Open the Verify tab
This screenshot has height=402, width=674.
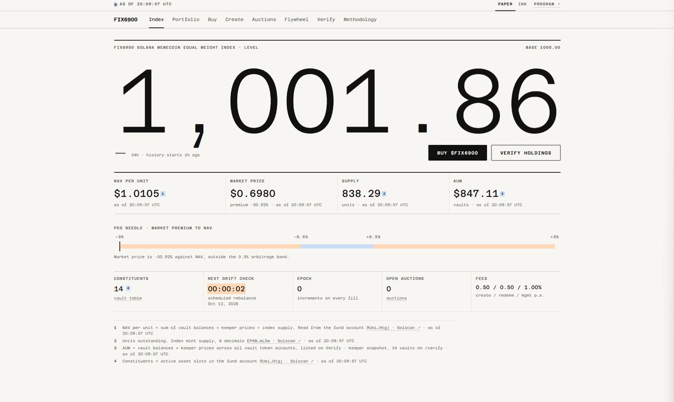tap(326, 19)
